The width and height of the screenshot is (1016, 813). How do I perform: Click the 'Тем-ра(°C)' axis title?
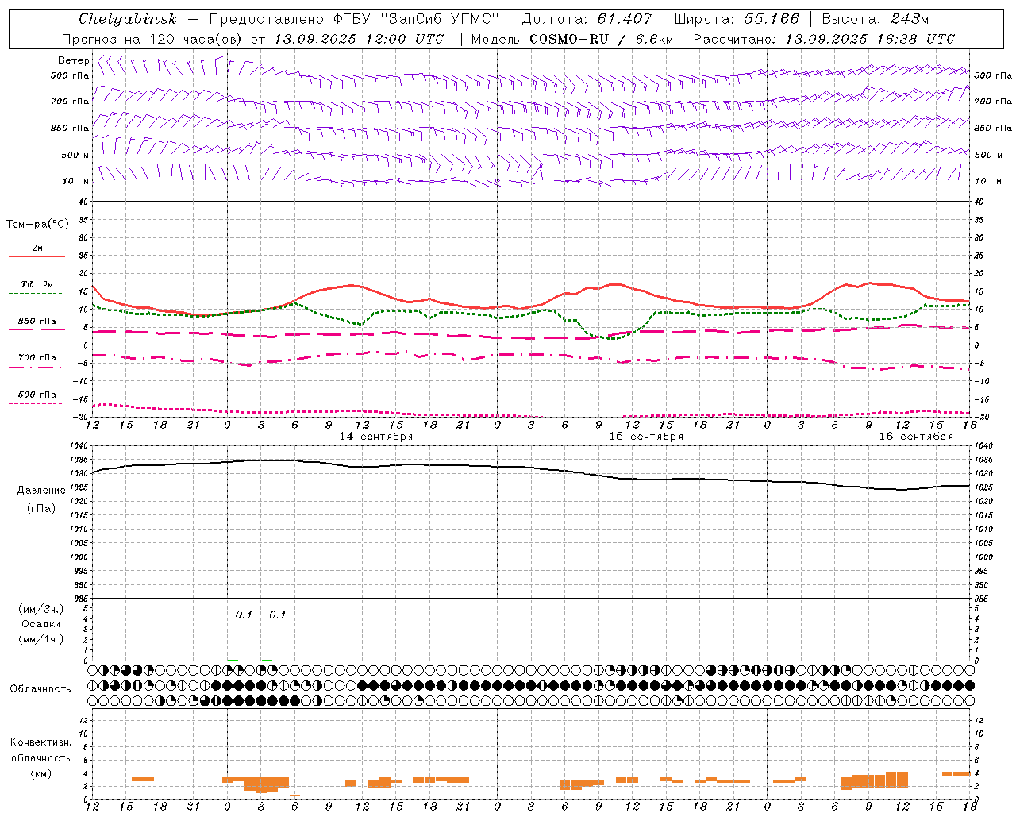coord(37,225)
